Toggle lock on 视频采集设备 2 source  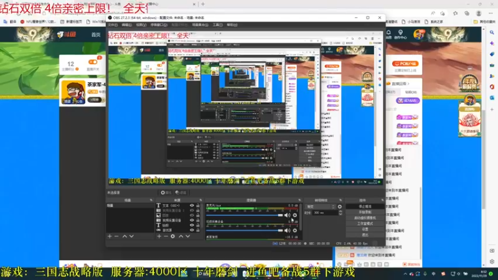coord(198,210)
